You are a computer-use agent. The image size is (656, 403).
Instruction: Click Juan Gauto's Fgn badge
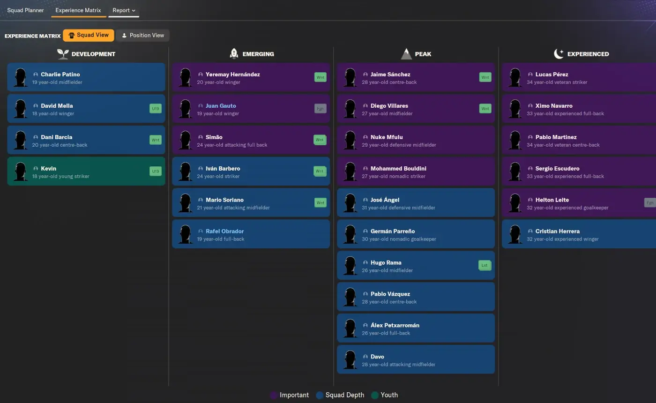coord(321,109)
